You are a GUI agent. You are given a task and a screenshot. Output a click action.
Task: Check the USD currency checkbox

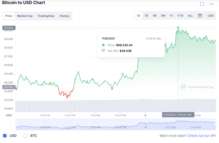(5, 136)
